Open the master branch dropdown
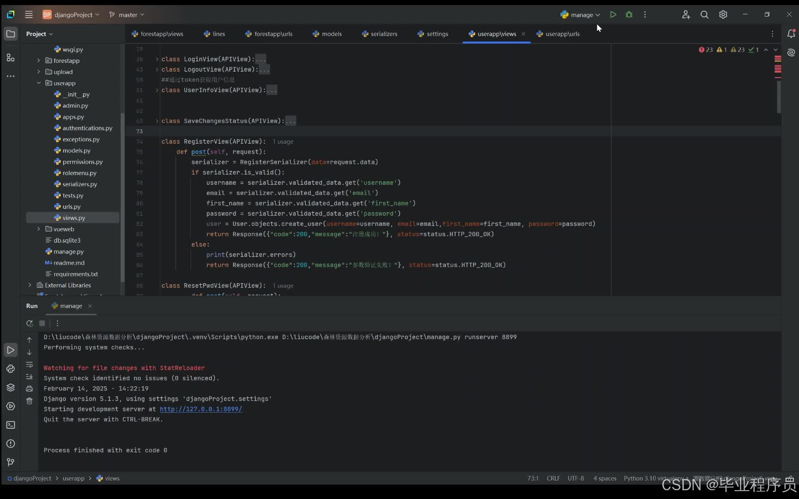Viewport: 799px width, 499px height. [x=126, y=14]
